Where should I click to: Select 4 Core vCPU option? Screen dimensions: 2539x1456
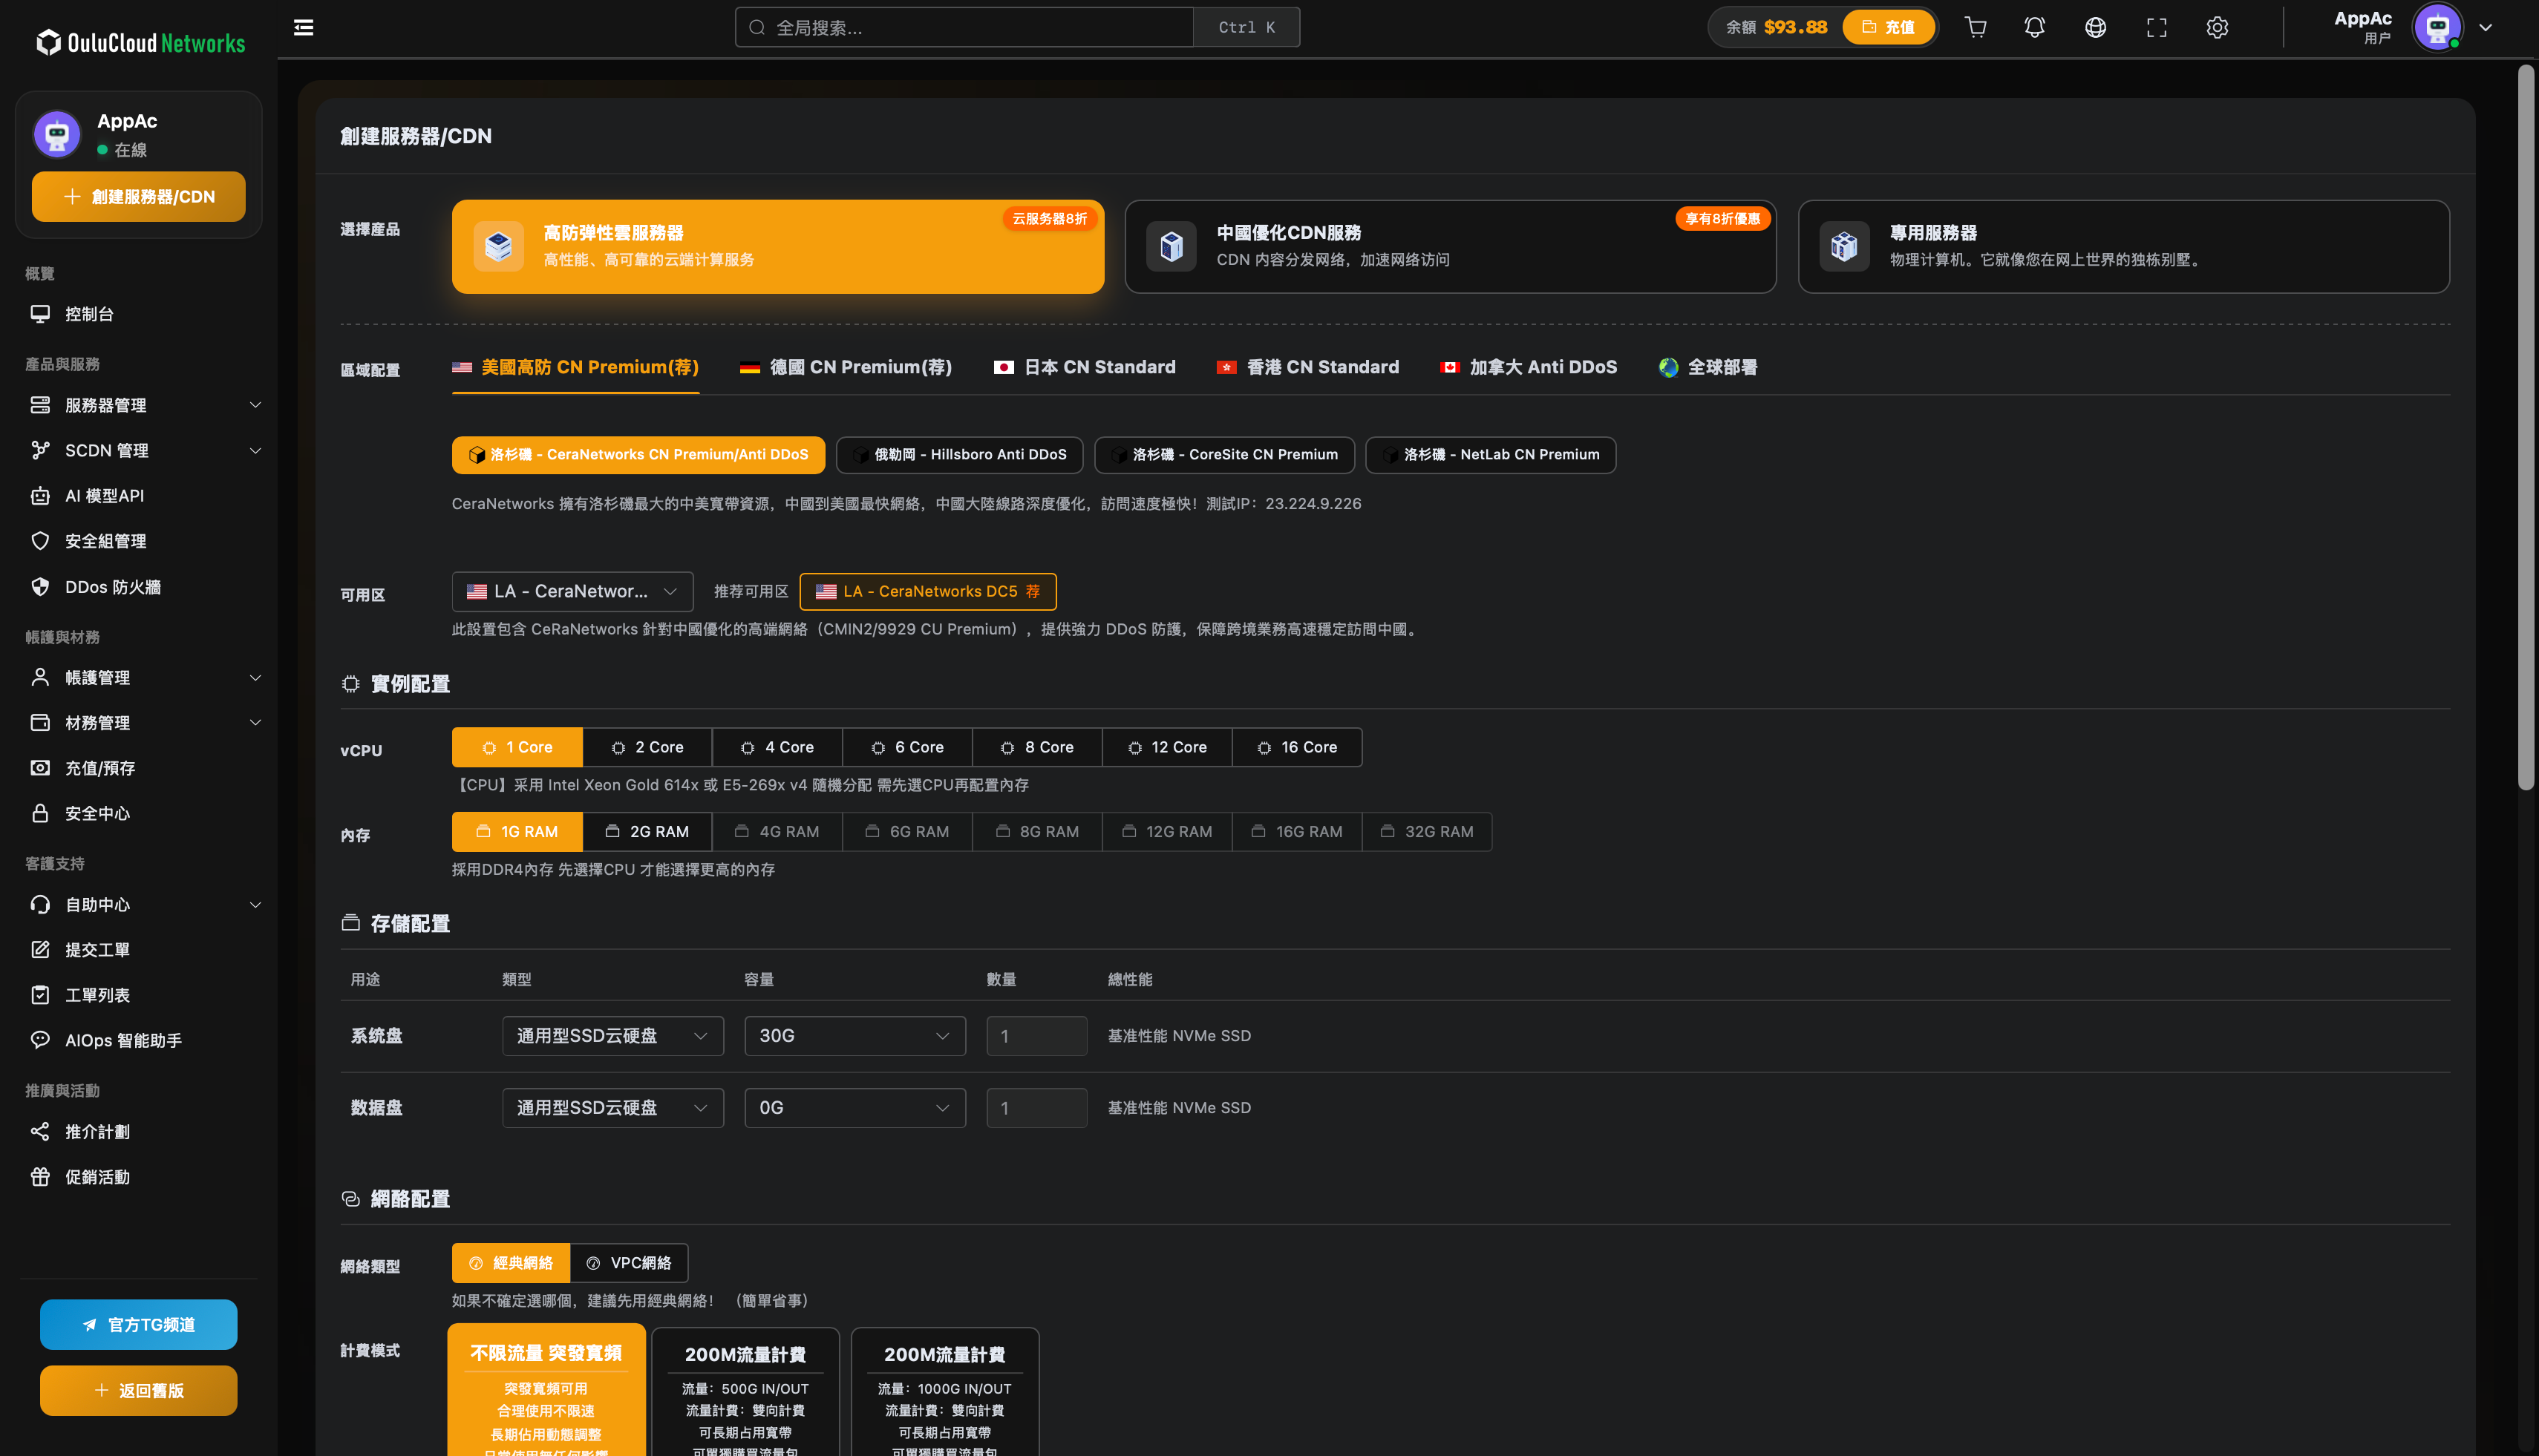[777, 747]
